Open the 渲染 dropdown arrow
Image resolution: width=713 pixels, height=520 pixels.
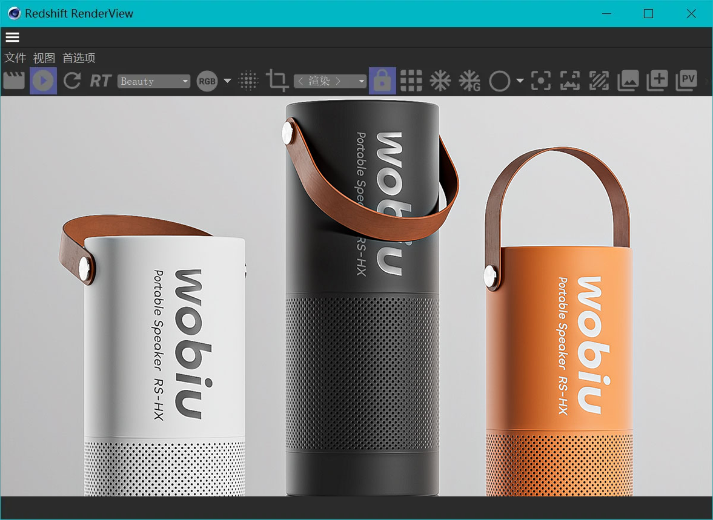(x=362, y=81)
